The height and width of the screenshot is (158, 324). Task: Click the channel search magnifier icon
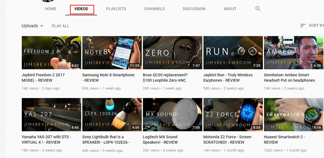[258, 9]
